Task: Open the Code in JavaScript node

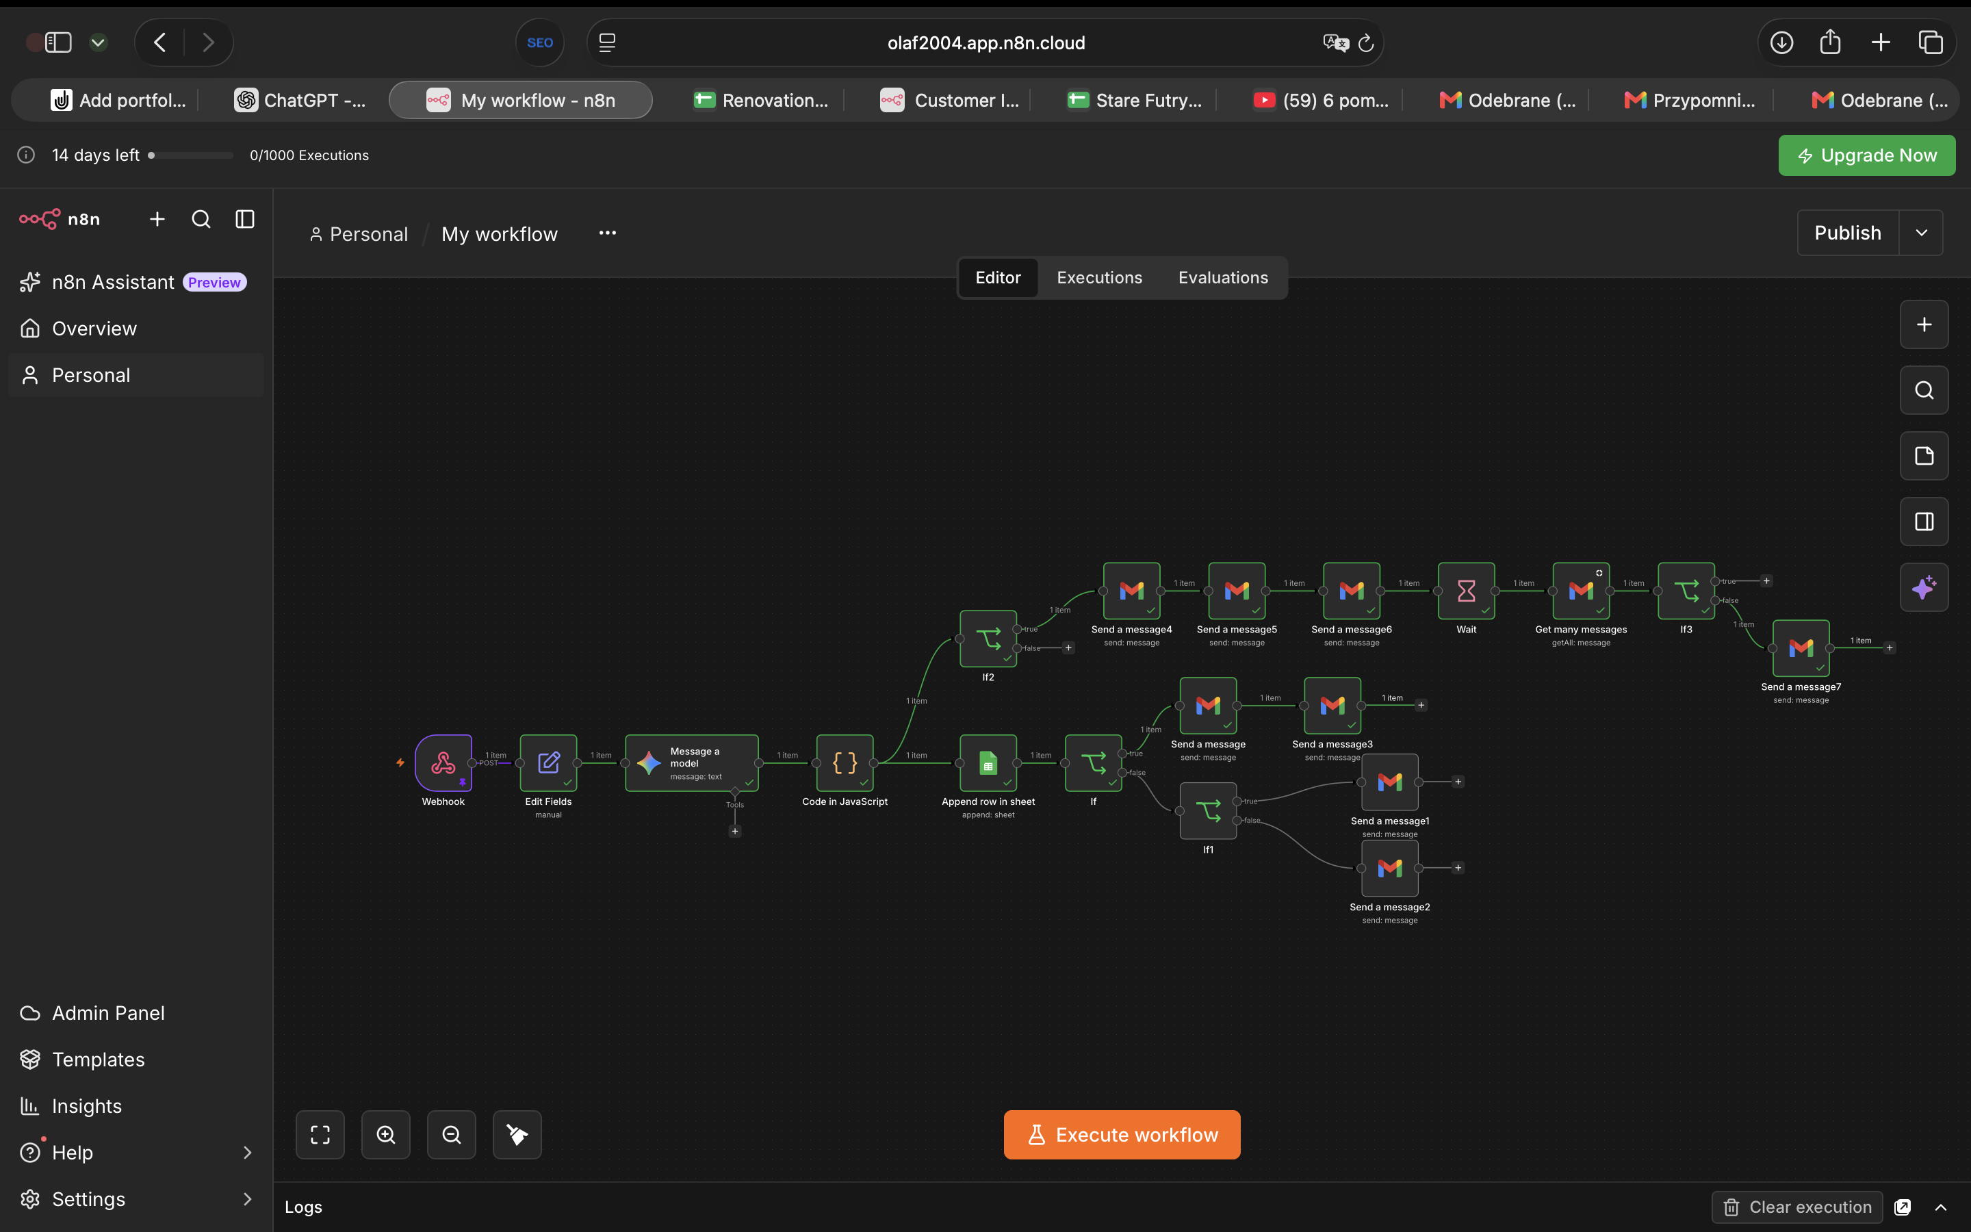Action: (x=845, y=762)
